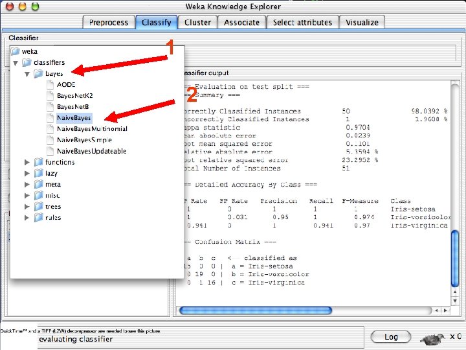Click the '98.0392 %' accuracy value
Screen dimensions: 466x350
(x=430, y=111)
